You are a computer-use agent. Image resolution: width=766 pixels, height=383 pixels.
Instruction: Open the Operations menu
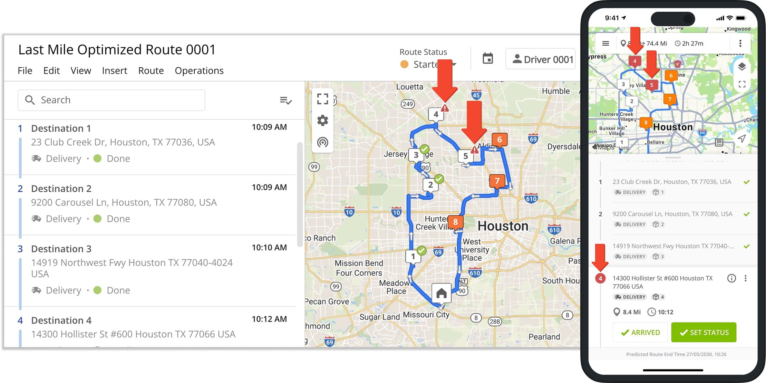199,71
